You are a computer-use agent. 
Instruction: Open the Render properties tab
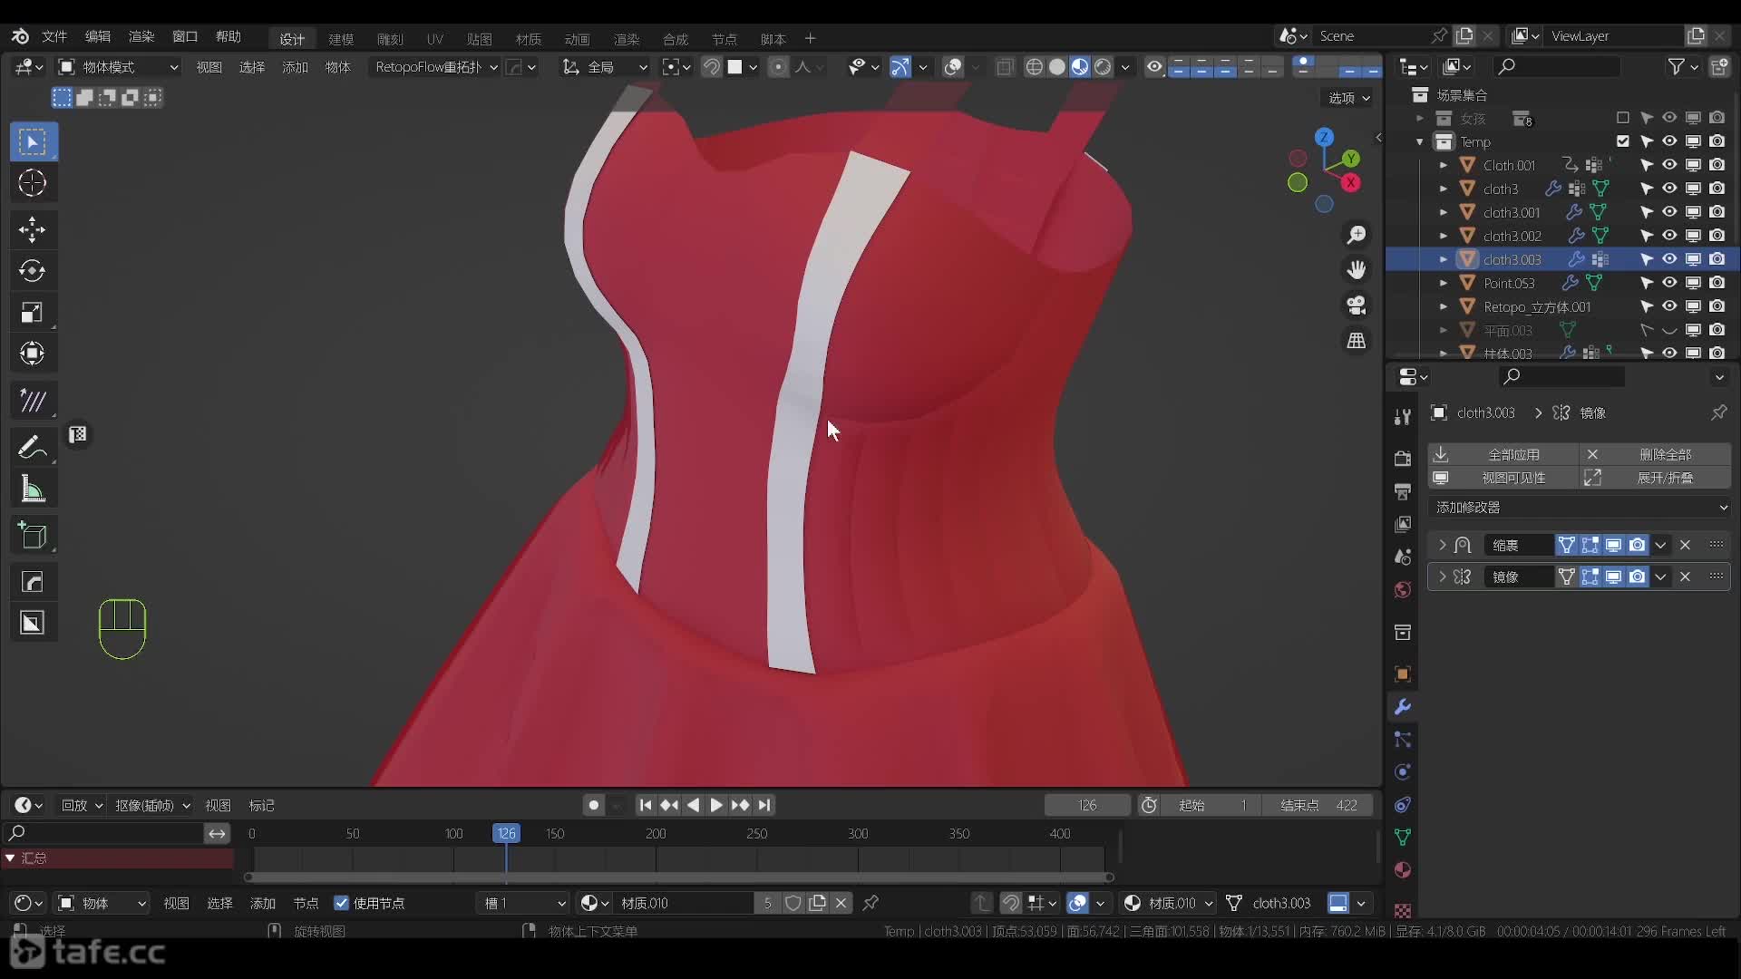click(x=1403, y=459)
